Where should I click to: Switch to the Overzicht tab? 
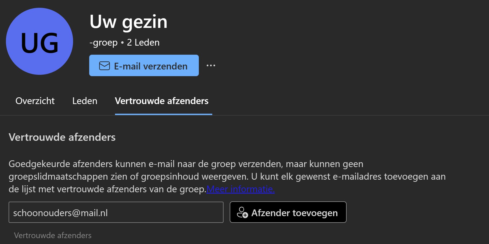point(35,101)
